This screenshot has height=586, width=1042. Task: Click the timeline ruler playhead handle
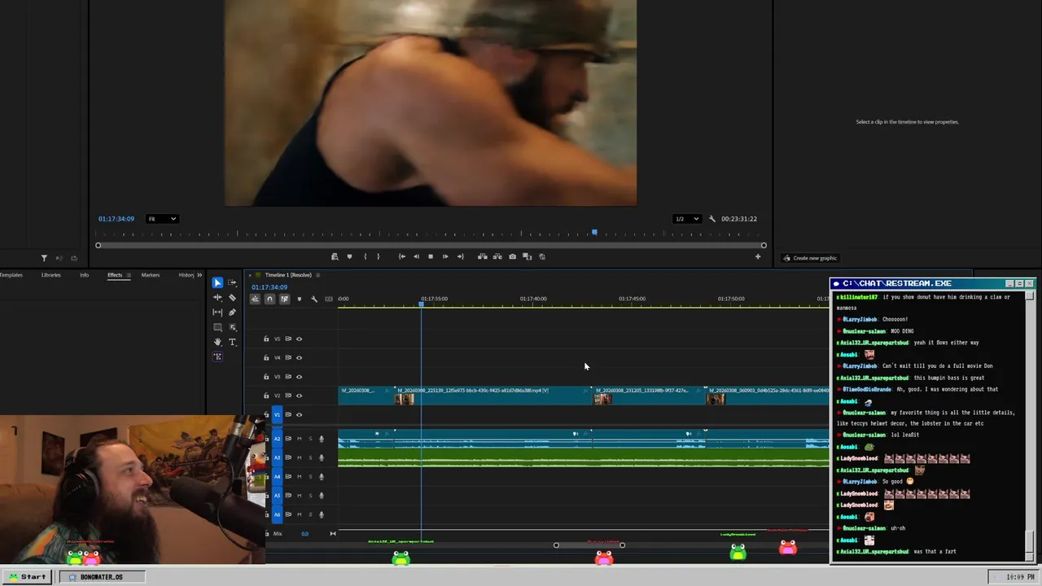[422, 304]
